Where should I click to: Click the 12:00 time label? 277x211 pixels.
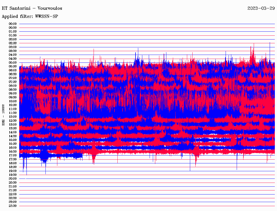tap(13, 117)
